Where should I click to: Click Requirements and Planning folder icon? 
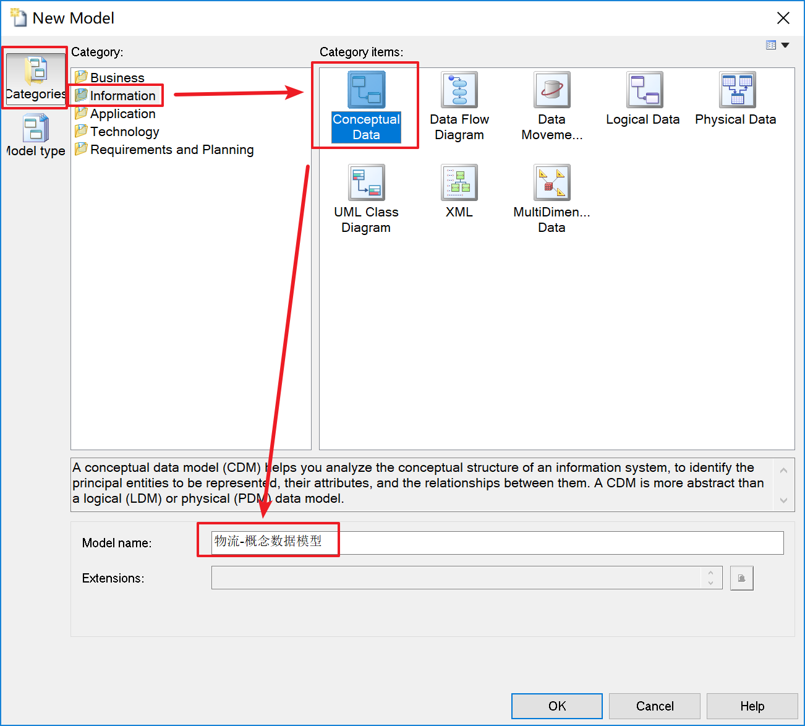coord(81,149)
